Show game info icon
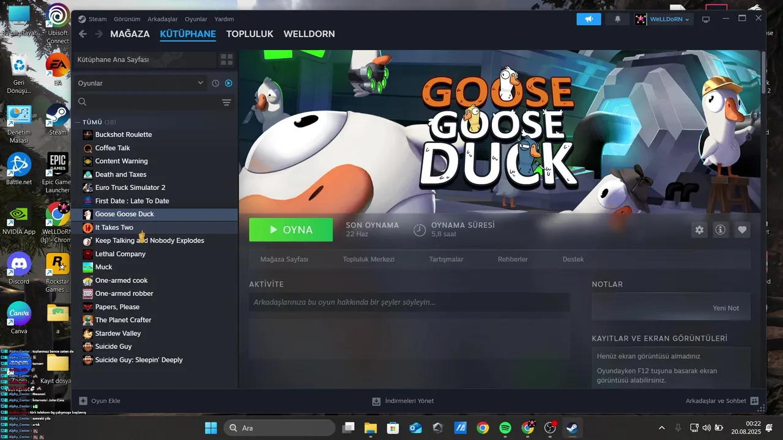The image size is (783, 440). [721, 230]
